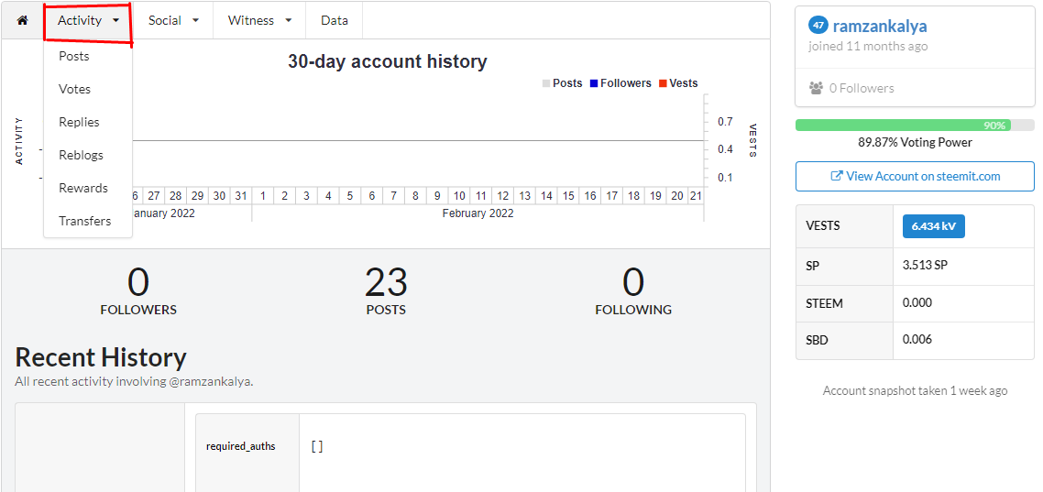The width and height of the screenshot is (1043, 492).
Task: Open the Data tab
Action: (x=334, y=20)
